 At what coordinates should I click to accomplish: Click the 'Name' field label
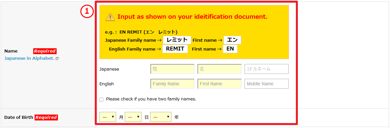(11, 51)
